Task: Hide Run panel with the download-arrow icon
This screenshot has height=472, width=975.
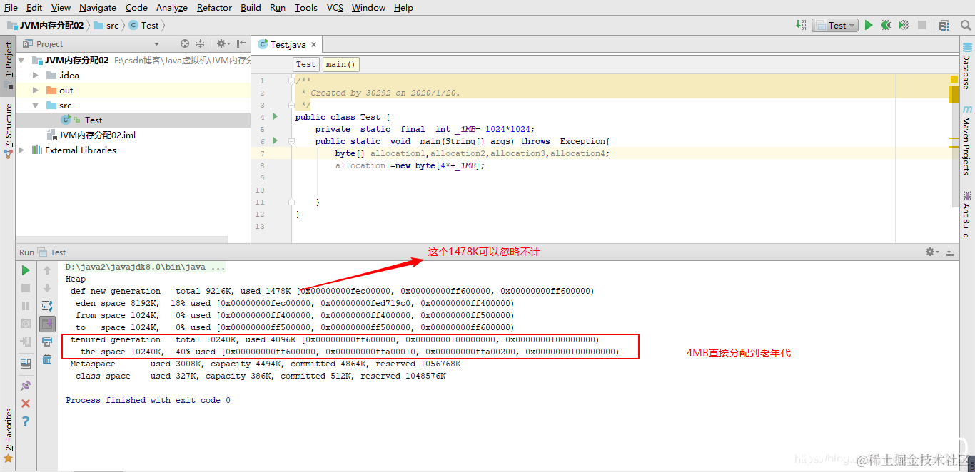Action: pos(950,252)
